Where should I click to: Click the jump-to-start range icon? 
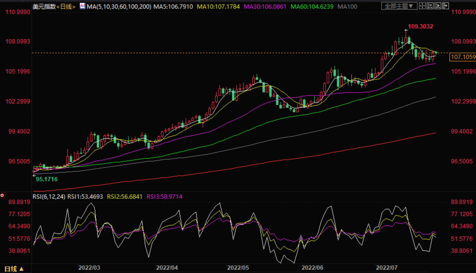point(430,6)
